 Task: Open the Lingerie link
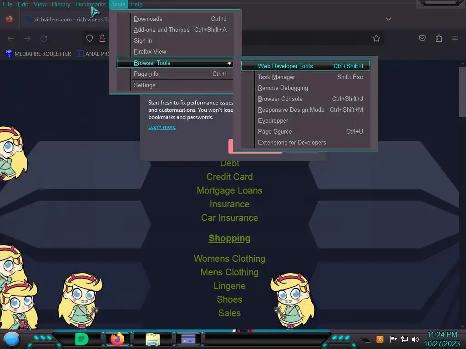pyautogui.click(x=229, y=286)
